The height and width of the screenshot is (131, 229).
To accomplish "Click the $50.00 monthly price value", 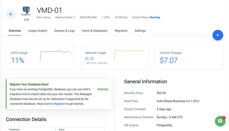I will [x=161, y=93].
